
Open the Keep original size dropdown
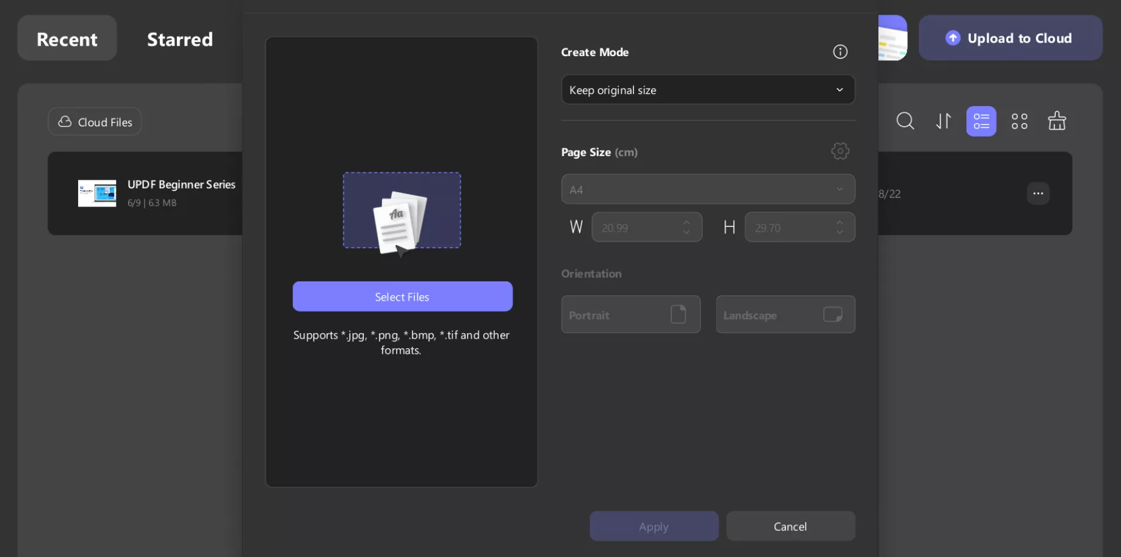(707, 89)
